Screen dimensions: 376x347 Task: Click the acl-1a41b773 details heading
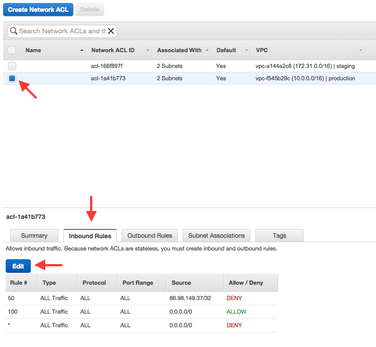(25, 217)
